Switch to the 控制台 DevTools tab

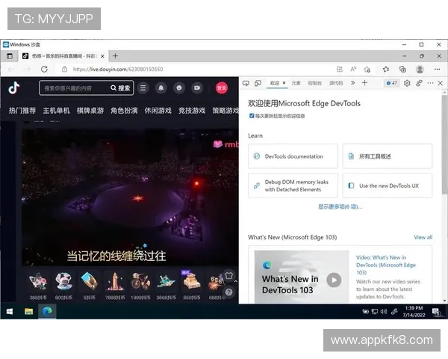click(315, 83)
